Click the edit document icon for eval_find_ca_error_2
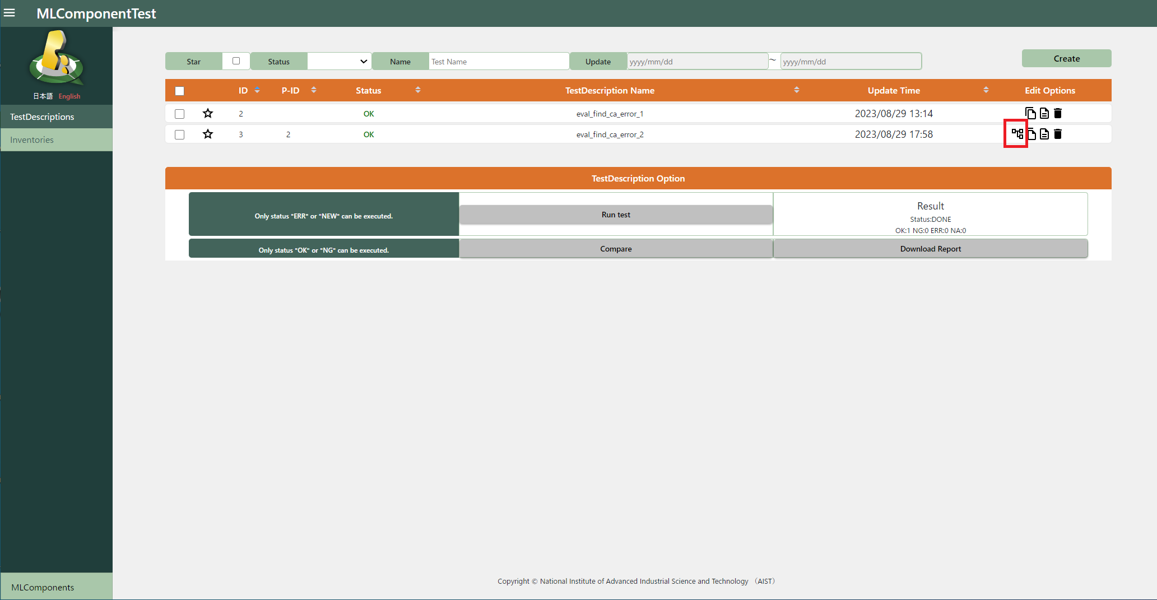 click(1044, 134)
